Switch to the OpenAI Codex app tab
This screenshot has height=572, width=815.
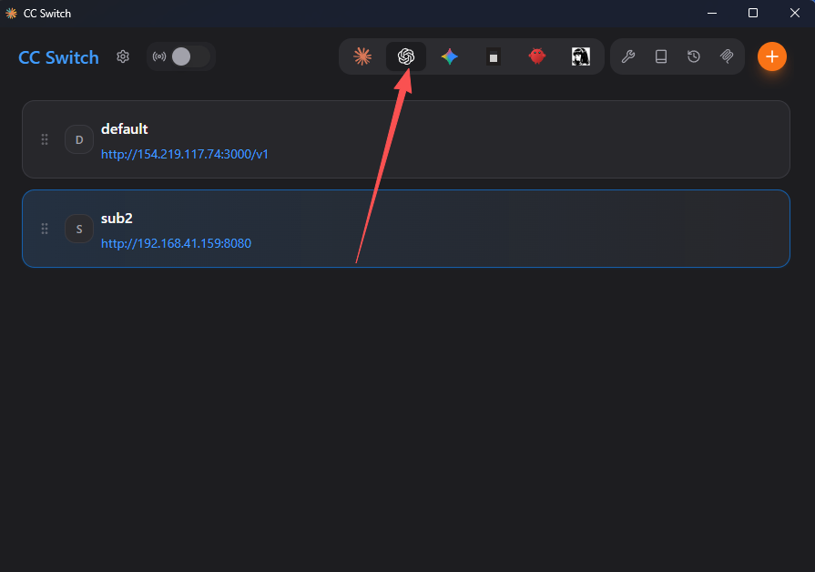click(x=406, y=56)
